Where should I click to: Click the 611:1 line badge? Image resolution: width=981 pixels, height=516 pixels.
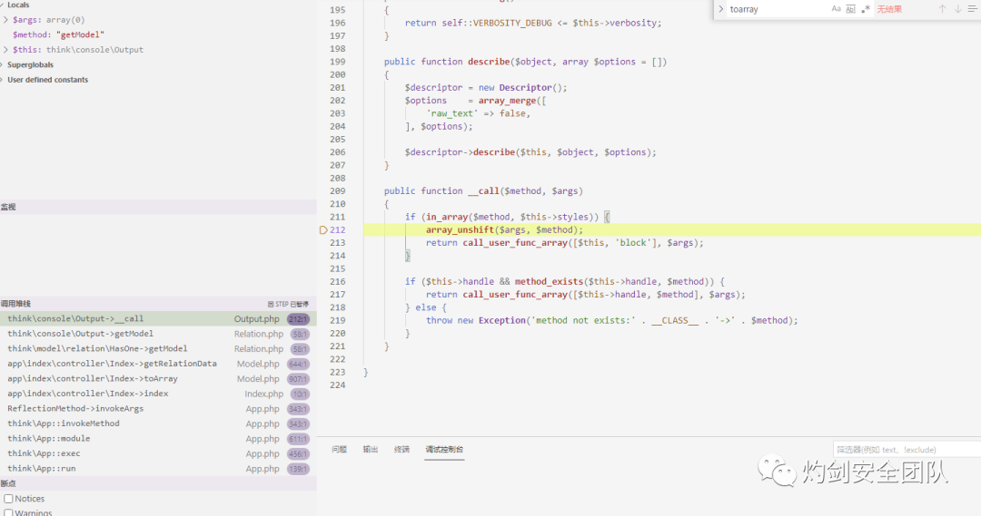coord(299,439)
